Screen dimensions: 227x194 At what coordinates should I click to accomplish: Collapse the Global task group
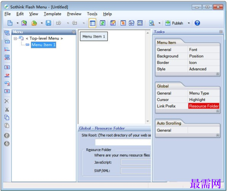[217, 111]
